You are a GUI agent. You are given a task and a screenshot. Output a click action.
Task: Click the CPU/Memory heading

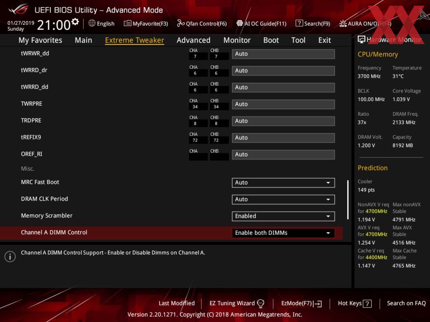click(378, 54)
